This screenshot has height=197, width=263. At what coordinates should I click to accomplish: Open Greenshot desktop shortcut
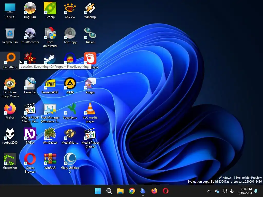point(10,161)
